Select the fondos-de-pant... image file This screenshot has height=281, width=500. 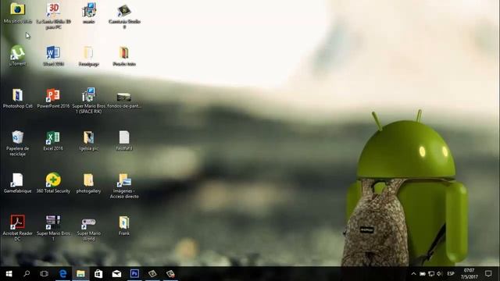click(x=124, y=99)
